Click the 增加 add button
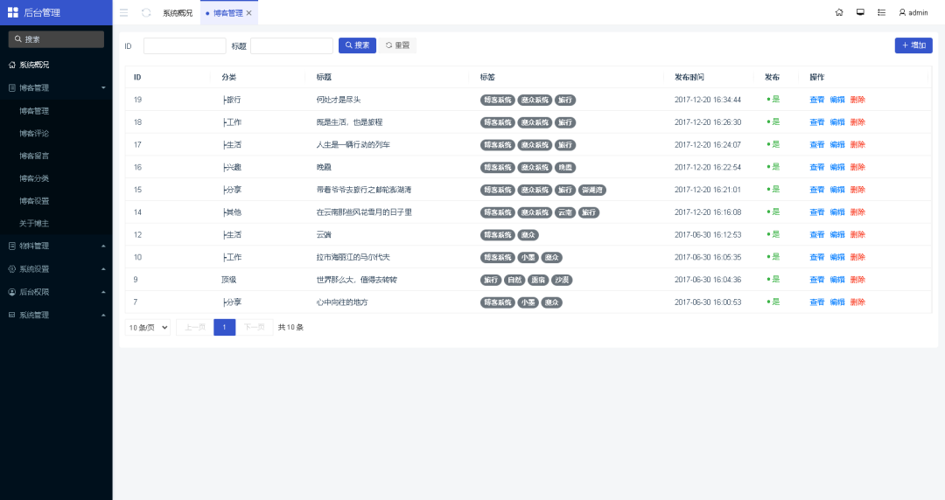 pos(913,45)
